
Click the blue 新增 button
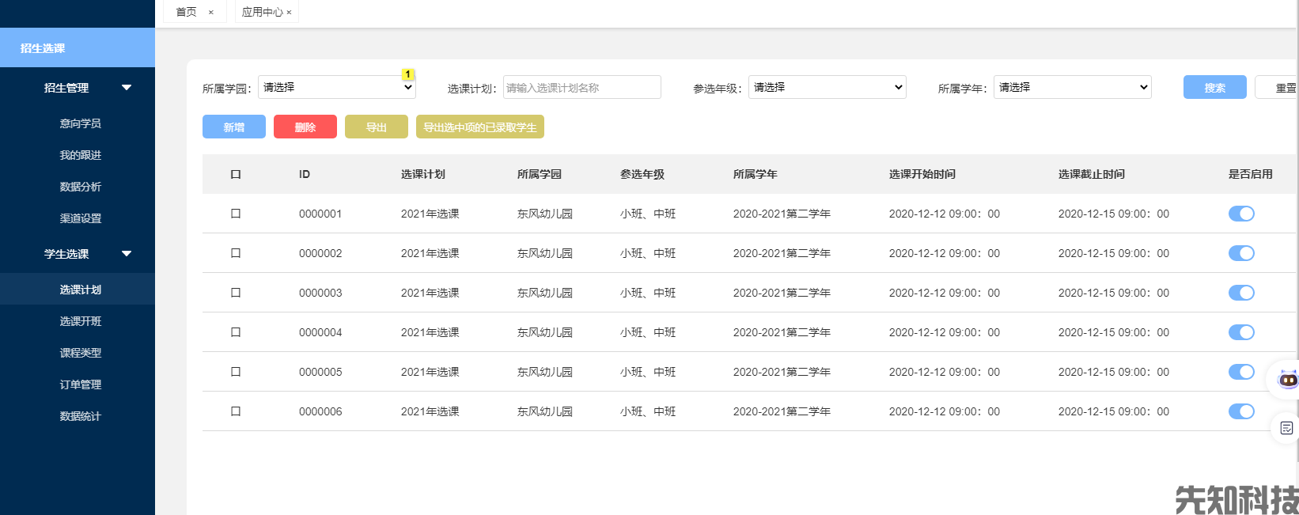[234, 127]
